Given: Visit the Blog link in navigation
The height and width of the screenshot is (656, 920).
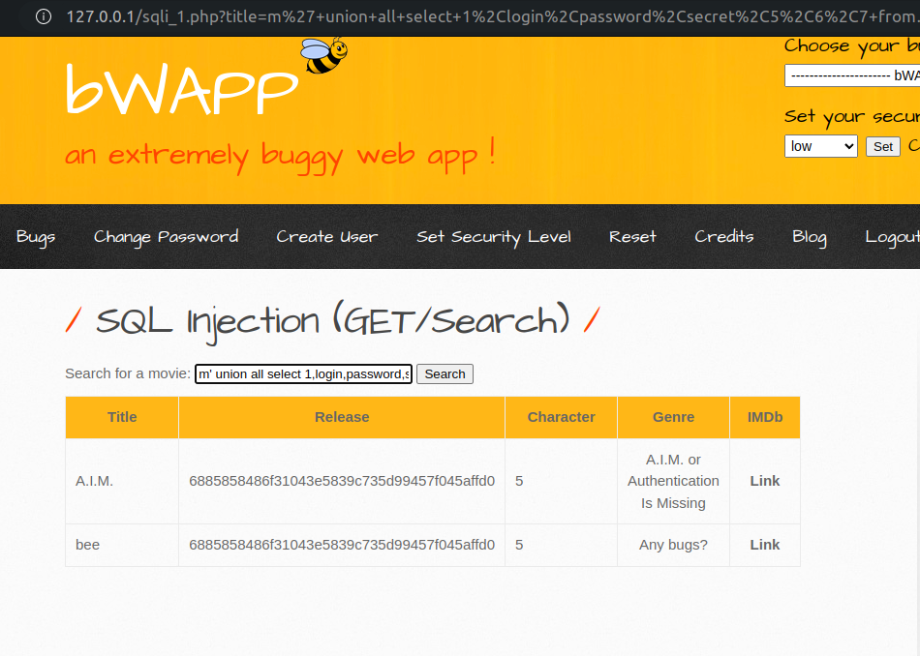Looking at the screenshot, I should point(809,237).
